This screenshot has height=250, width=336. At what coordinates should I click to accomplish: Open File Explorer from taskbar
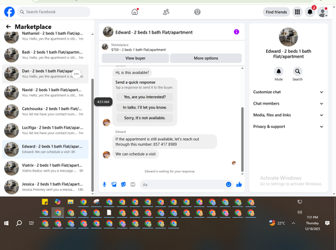click(71, 202)
